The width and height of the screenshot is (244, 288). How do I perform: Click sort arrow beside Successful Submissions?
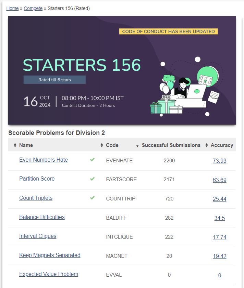[137, 146]
